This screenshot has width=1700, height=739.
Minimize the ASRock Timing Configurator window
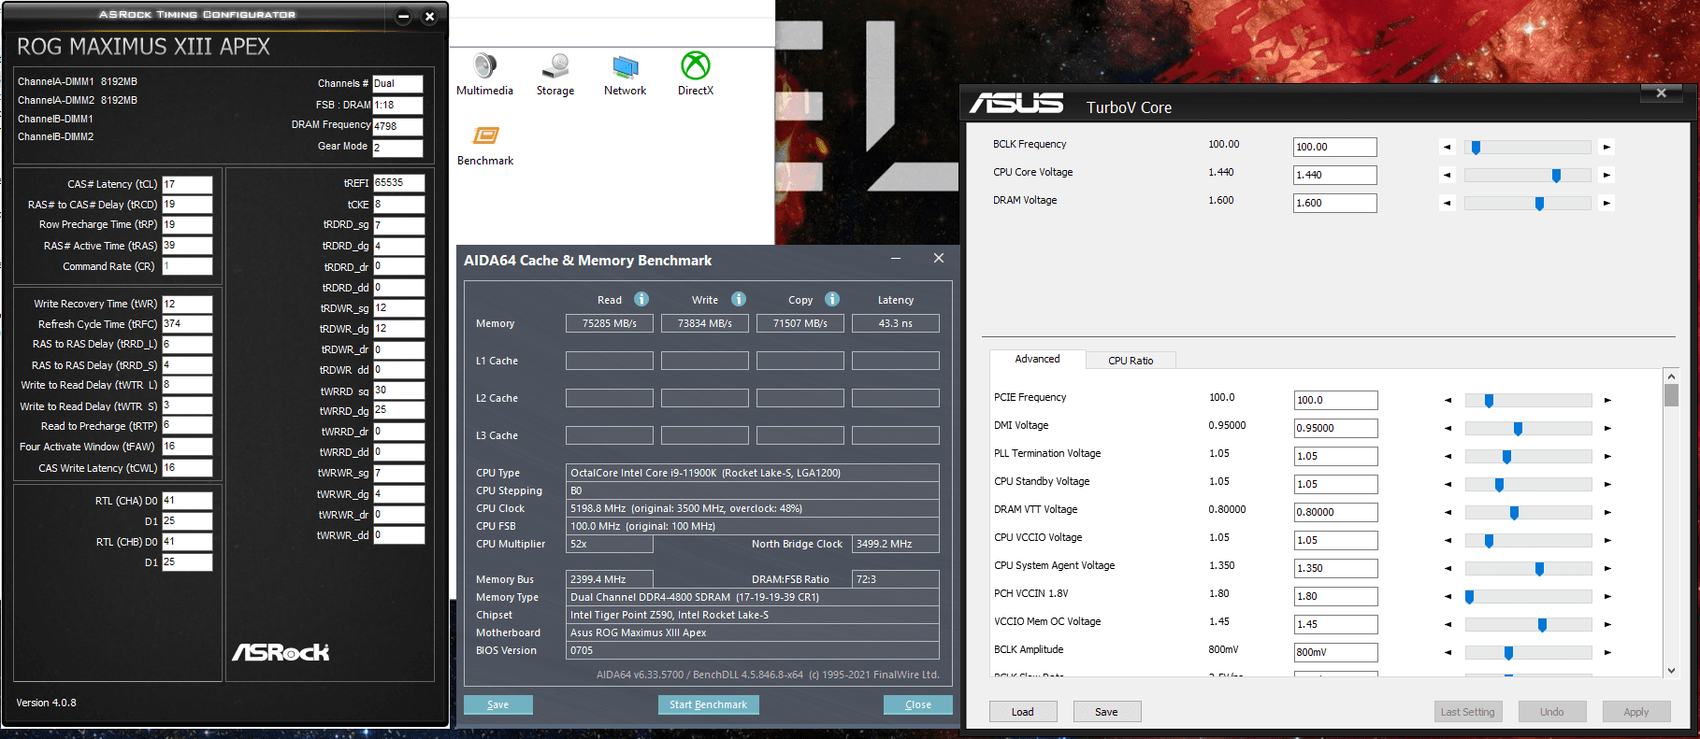pyautogui.click(x=403, y=17)
